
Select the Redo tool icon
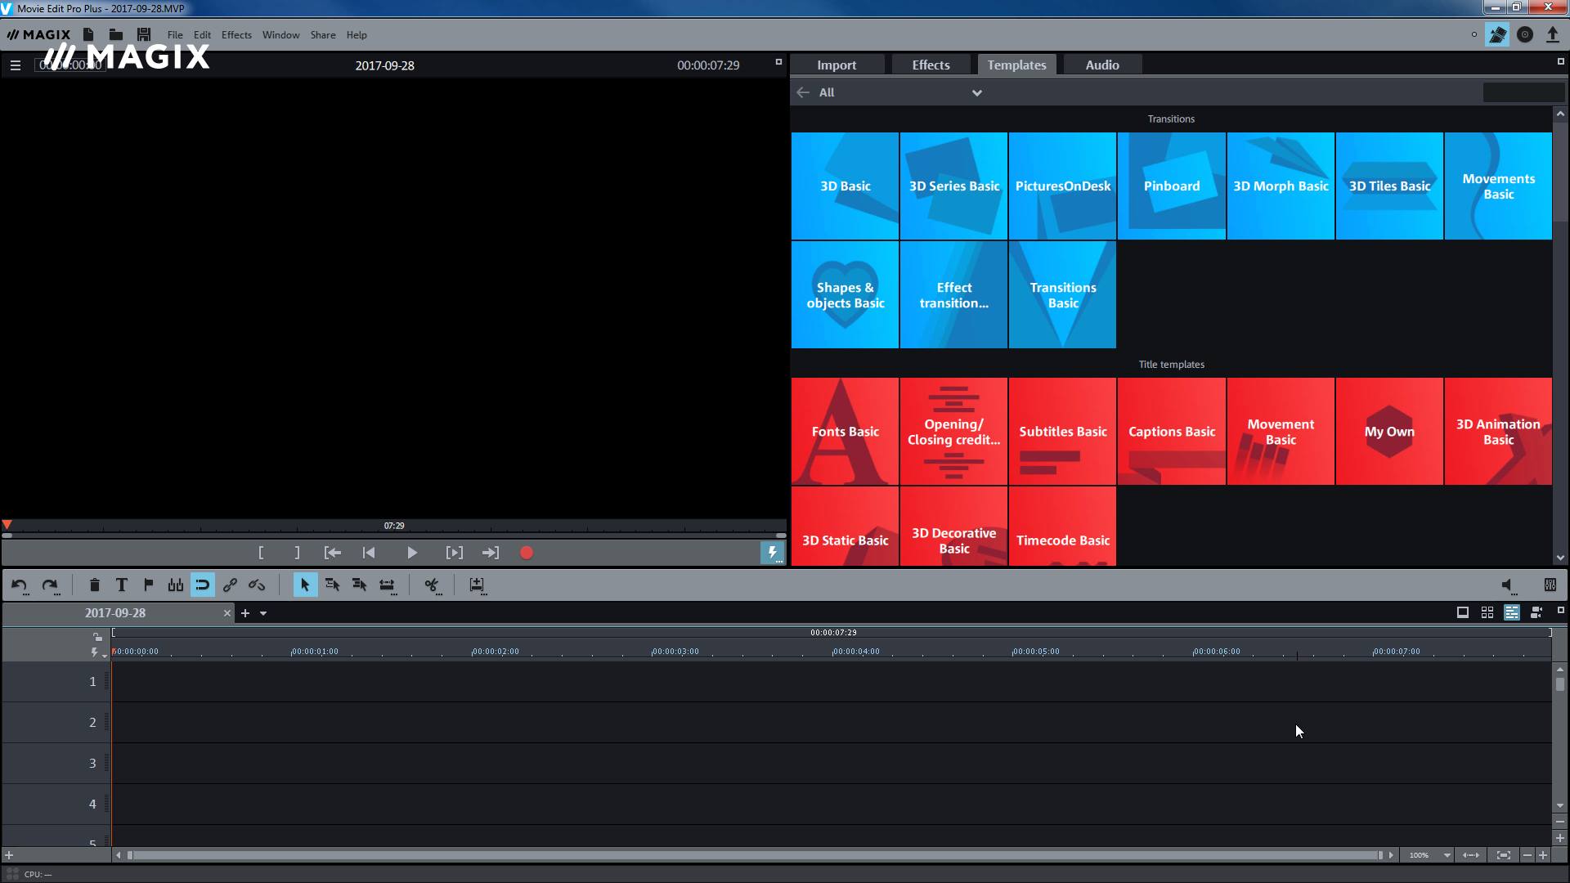[50, 585]
